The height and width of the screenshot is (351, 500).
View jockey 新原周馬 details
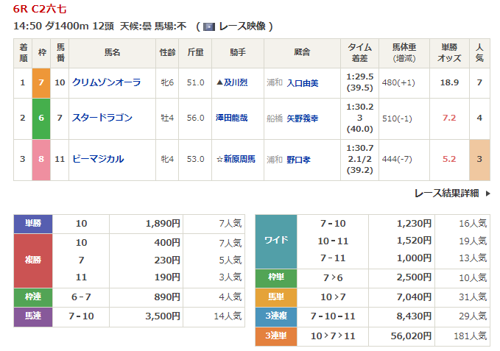237,159
